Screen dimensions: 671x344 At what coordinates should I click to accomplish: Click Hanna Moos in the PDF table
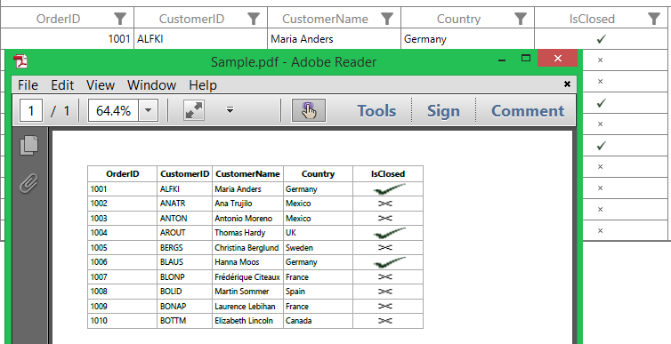[x=237, y=262]
